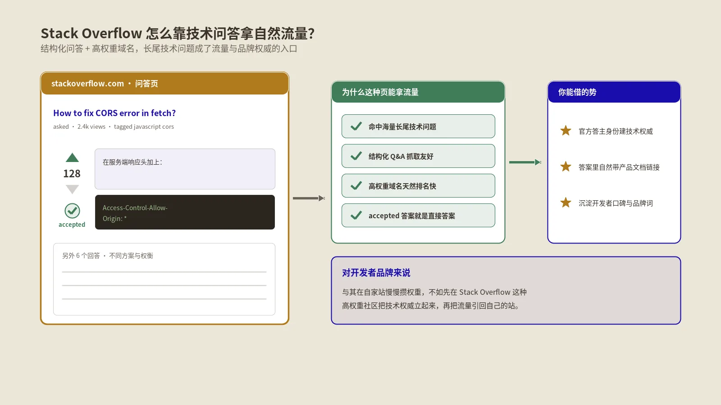Click checkmark beside 命中海量长尾技术问题
The image size is (721, 405).
(x=356, y=126)
